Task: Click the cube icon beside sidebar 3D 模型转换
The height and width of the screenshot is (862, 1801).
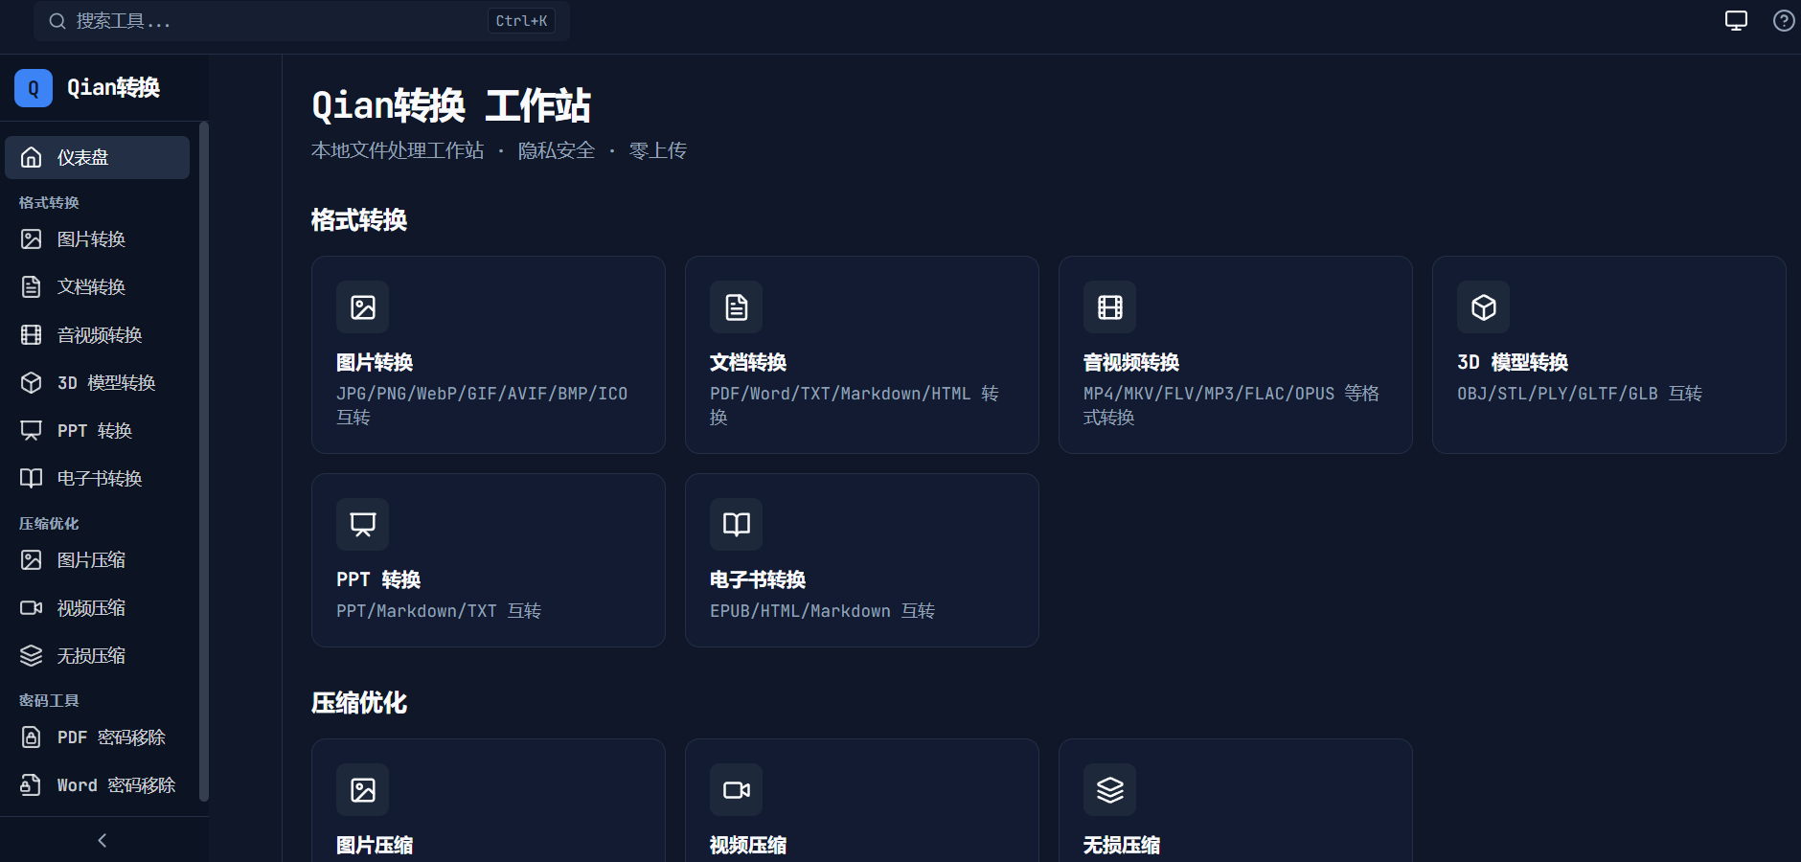Action: 32,383
